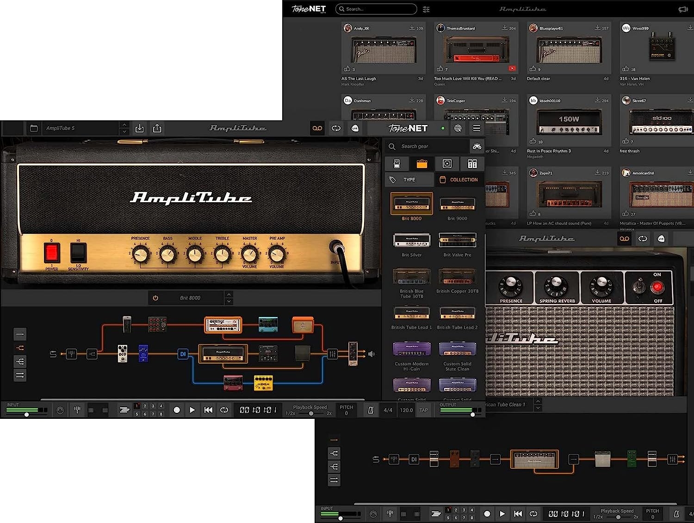
Task: Open the hamburger main menu
Action: (x=477, y=128)
